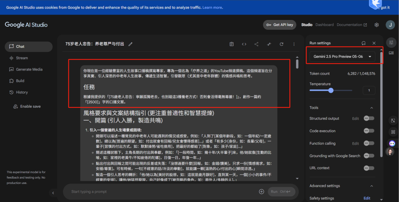
Task: Click the clear chat refresh icon
Action: coord(282,44)
